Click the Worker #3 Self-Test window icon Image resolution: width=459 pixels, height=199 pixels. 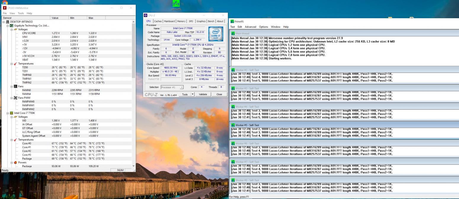pos(233,88)
